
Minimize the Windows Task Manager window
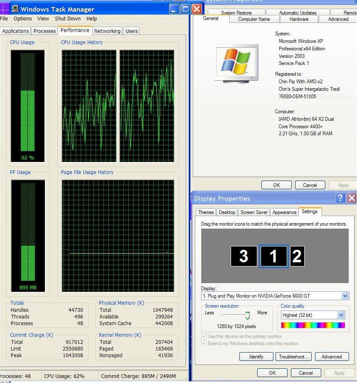point(174,9)
